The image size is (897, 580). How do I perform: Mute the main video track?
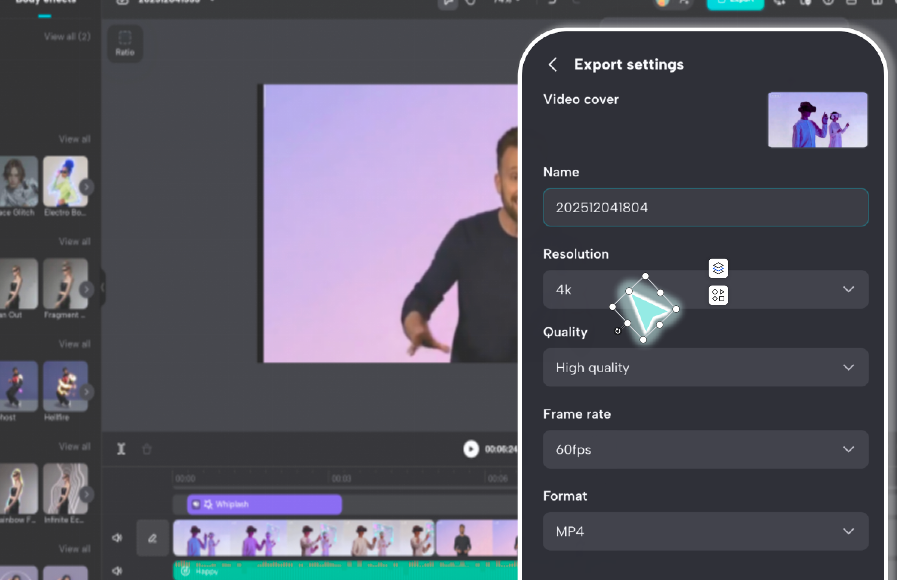117,537
